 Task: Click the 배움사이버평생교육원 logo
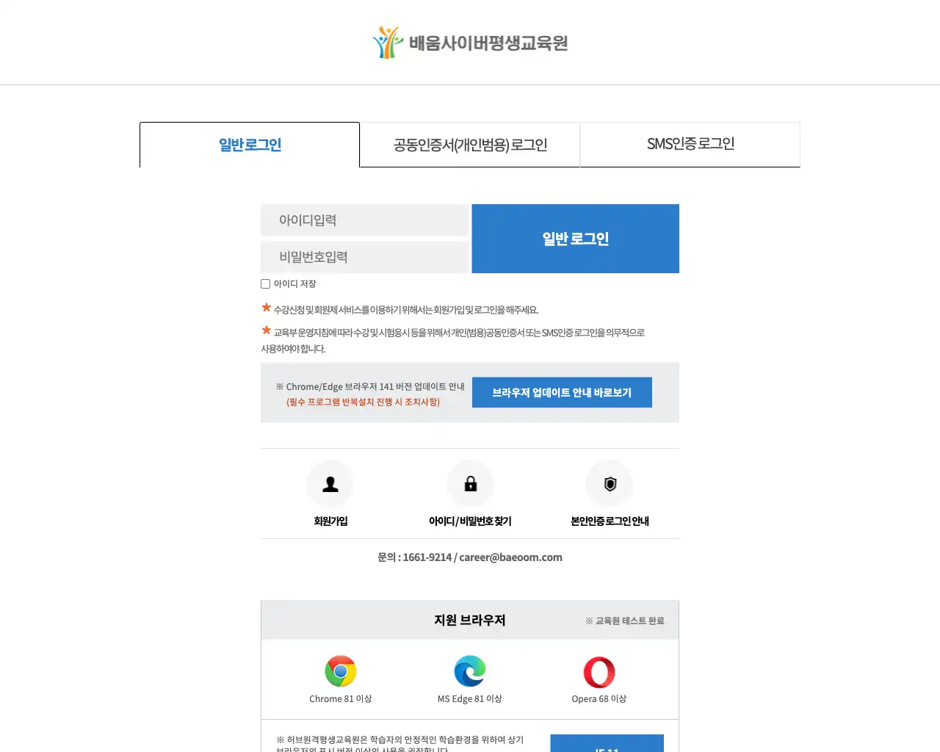tap(470, 43)
